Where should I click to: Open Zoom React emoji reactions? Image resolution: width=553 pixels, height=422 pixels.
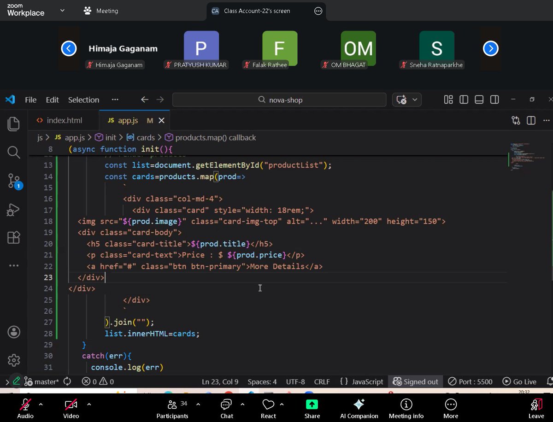pos(268,408)
